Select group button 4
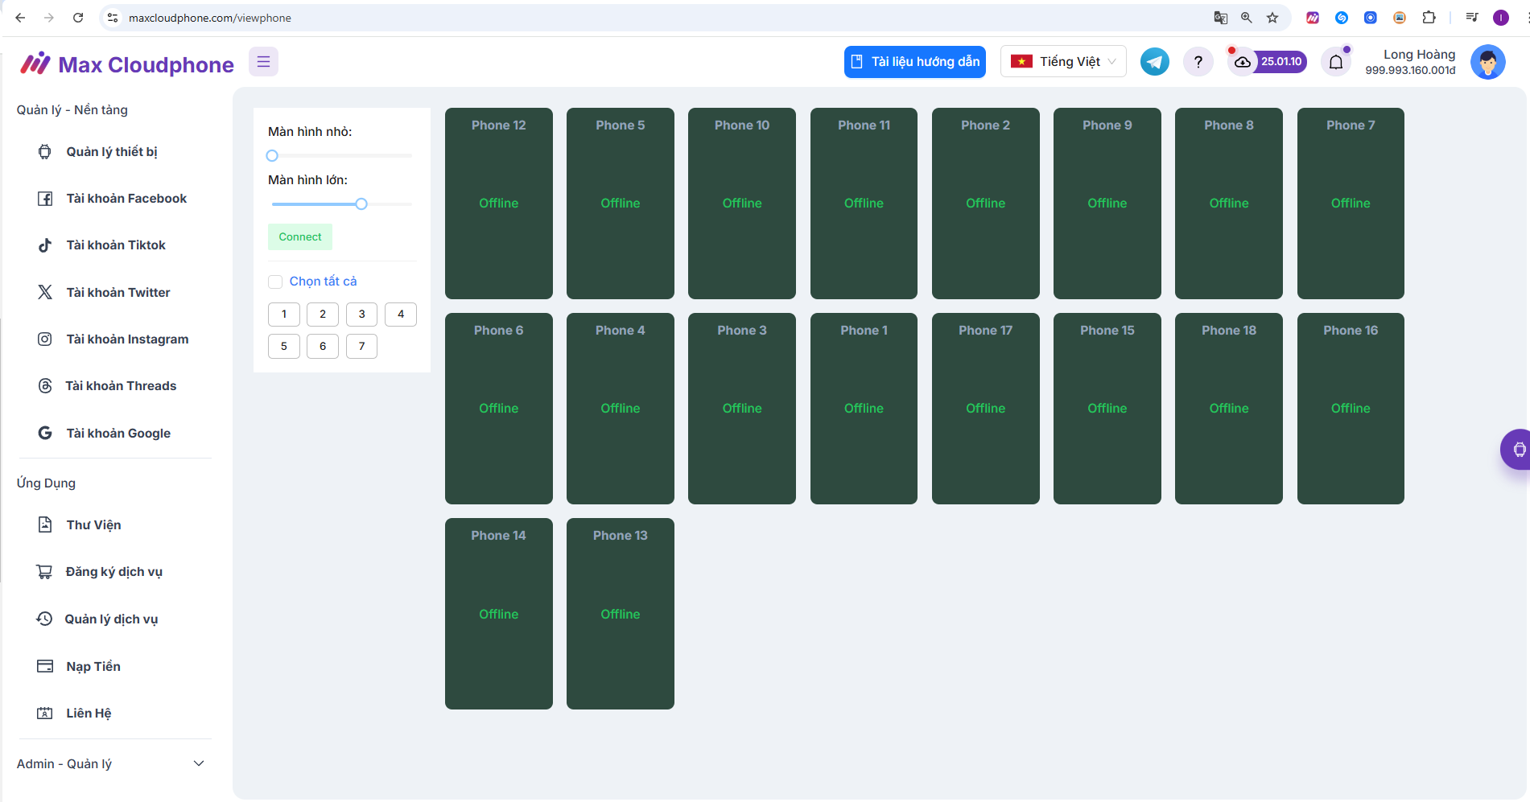The width and height of the screenshot is (1530, 802). point(401,315)
